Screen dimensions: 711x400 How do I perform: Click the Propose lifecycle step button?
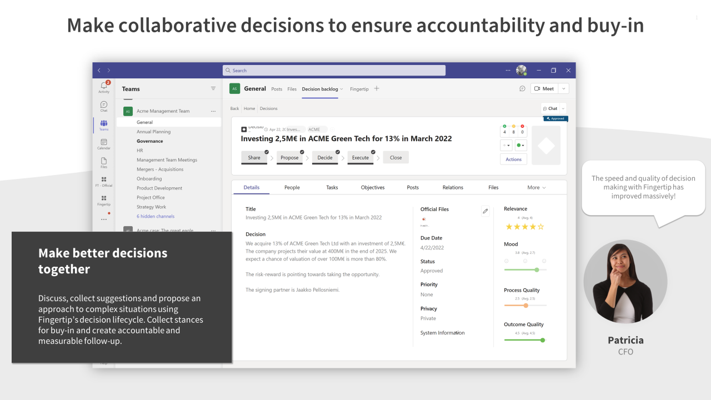(x=290, y=157)
